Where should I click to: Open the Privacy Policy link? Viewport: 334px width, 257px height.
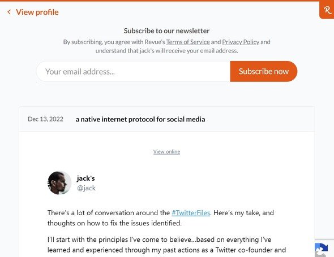tap(241, 42)
